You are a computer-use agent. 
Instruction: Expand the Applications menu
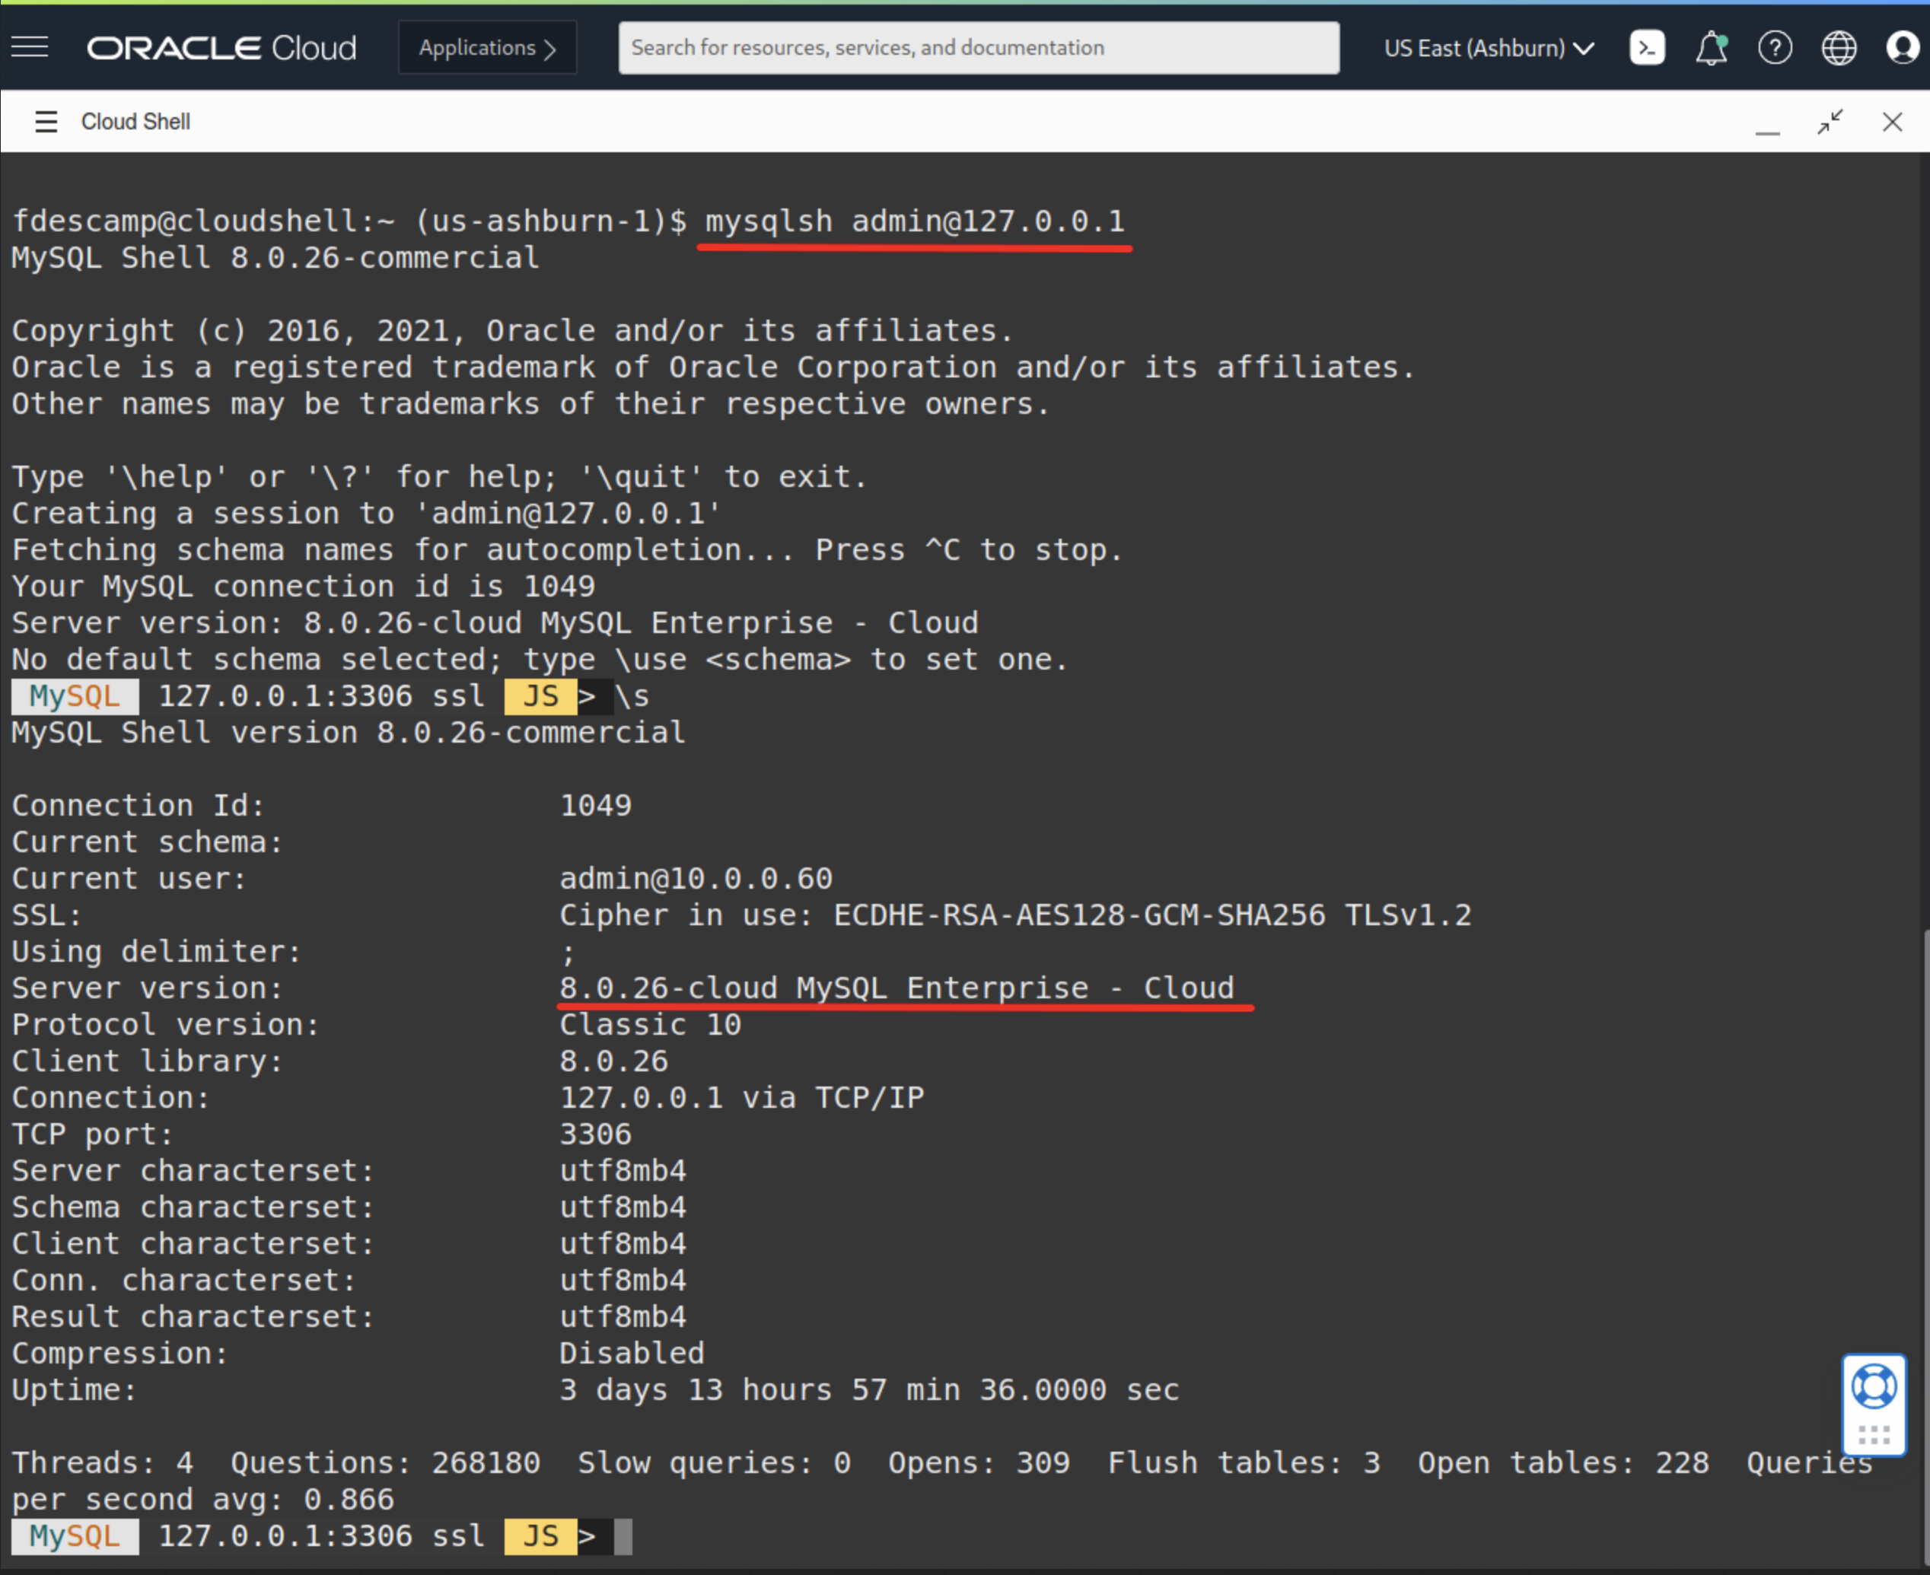487,48
